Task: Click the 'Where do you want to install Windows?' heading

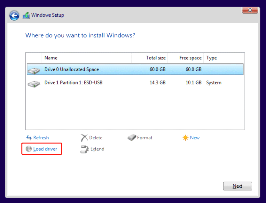Action: [x=80, y=35]
